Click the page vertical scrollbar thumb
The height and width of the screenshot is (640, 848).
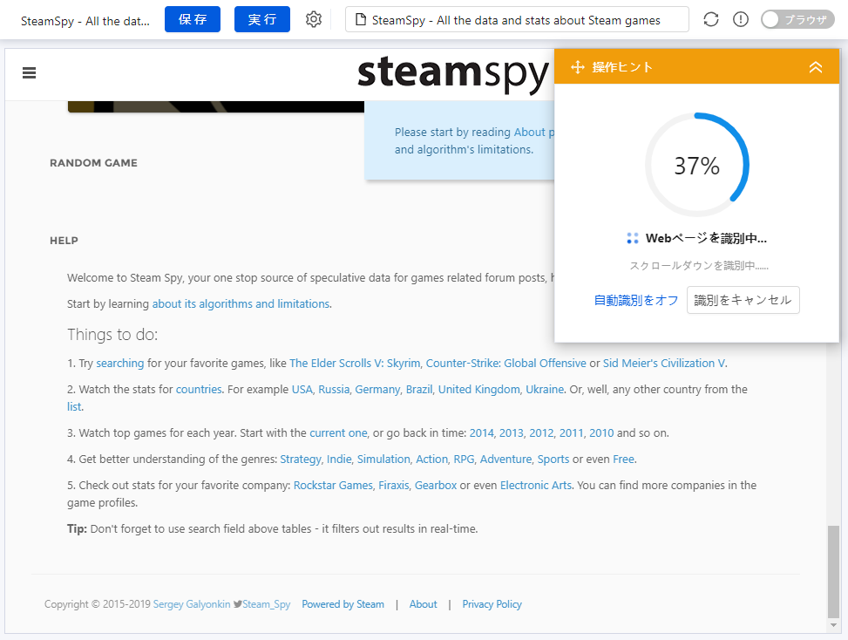click(833, 571)
